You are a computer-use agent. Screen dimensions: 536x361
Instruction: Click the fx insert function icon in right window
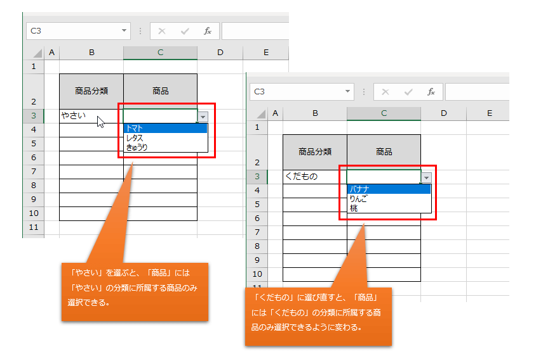pos(431,92)
